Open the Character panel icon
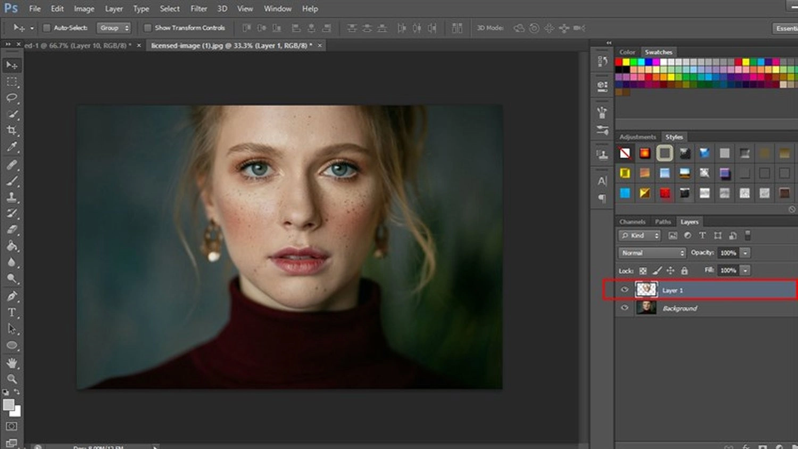Image resolution: width=798 pixels, height=449 pixels. click(x=602, y=181)
